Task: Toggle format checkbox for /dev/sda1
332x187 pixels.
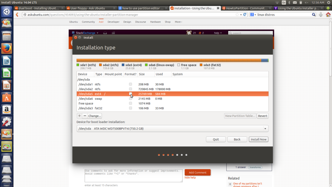Action: (x=130, y=84)
